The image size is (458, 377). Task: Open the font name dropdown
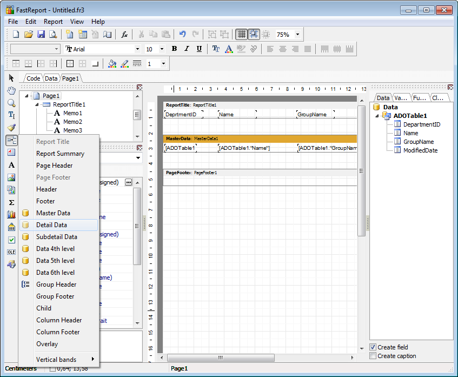(137, 49)
